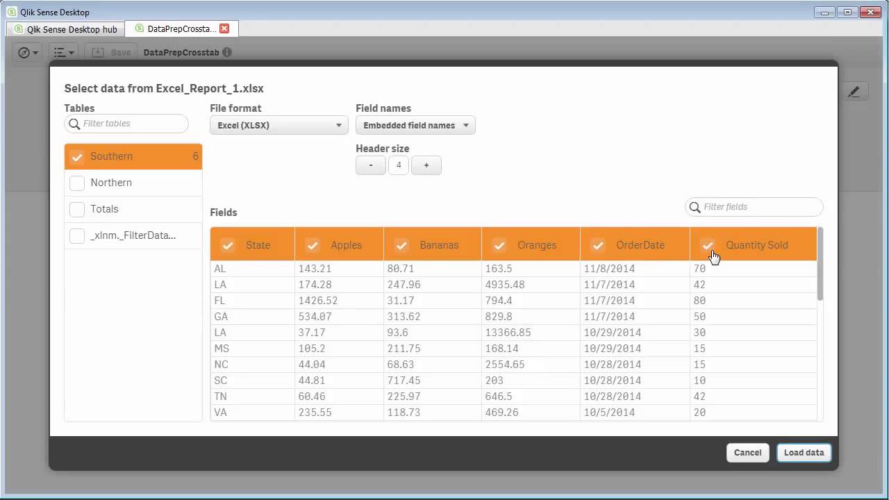Open the list view menu icon
Screen dimensions: 889x500
[64, 52]
